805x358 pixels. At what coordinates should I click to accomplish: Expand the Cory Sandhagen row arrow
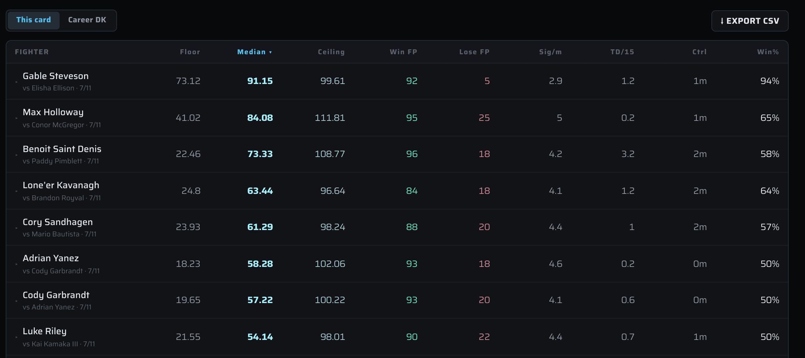pos(16,228)
